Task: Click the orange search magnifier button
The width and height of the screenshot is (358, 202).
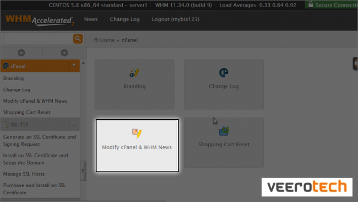Action: point(78,39)
